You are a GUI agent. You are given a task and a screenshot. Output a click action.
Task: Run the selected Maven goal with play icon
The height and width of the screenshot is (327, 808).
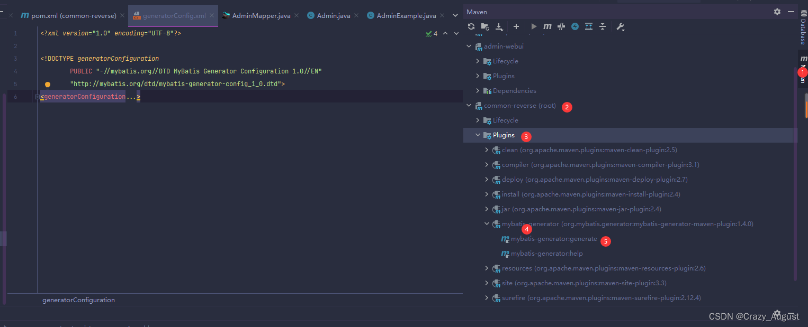534,26
